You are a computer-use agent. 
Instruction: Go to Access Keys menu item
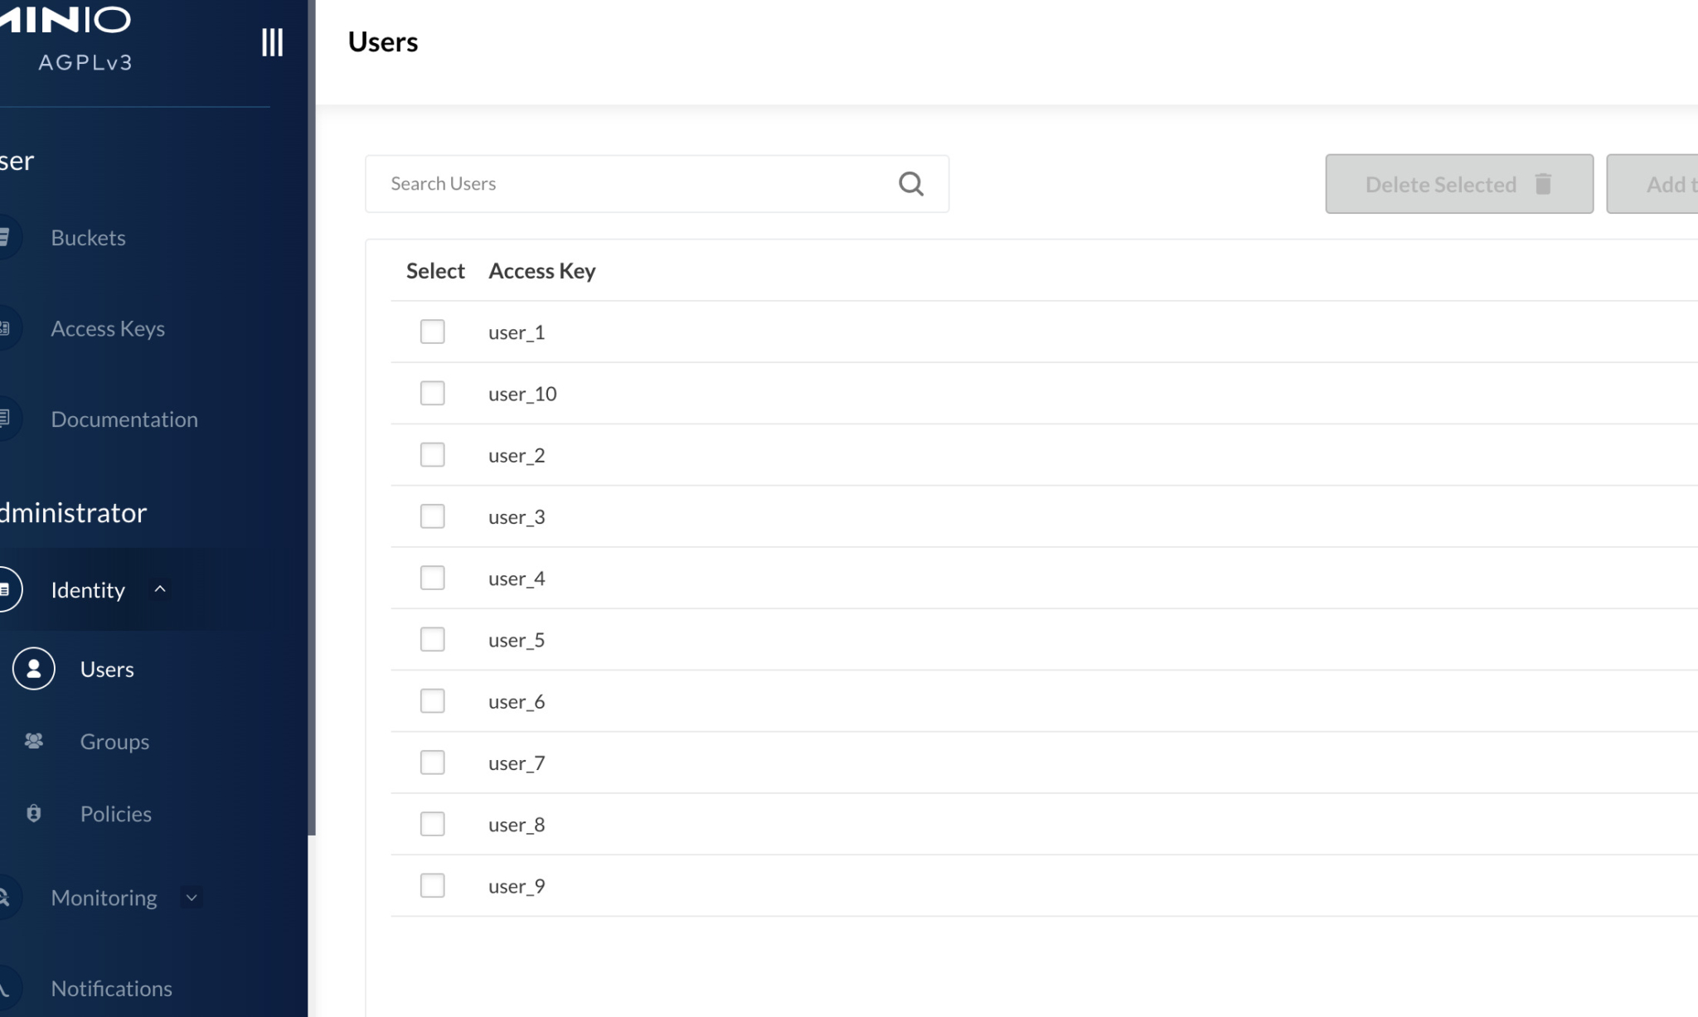click(x=108, y=329)
